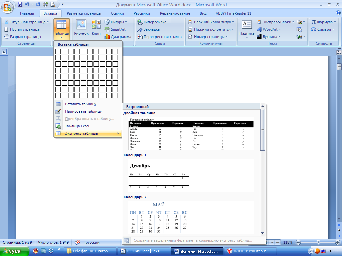Viewport: 342px width, 256px height.
Task: Expand the Номер страницы dropdown
Action: click(x=208, y=37)
